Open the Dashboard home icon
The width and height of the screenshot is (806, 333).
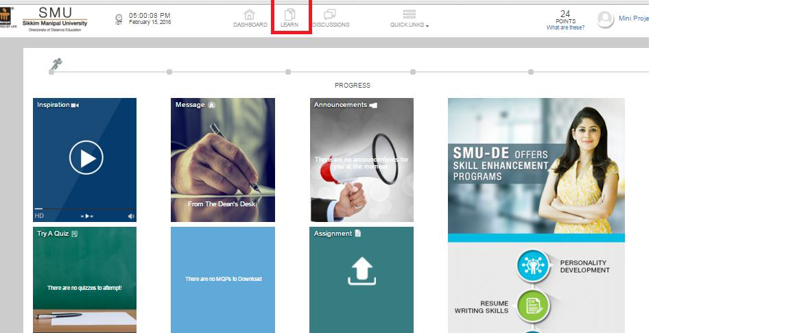coord(249,14)
